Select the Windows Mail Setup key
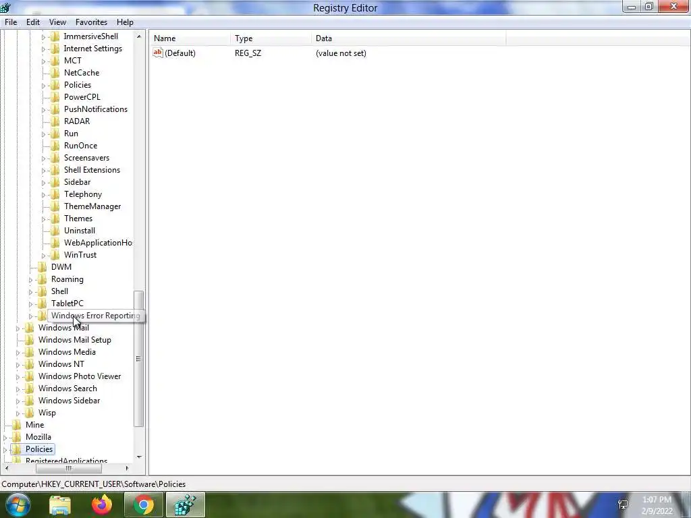This screenshot has width=691, height=518. click(74, 340)
